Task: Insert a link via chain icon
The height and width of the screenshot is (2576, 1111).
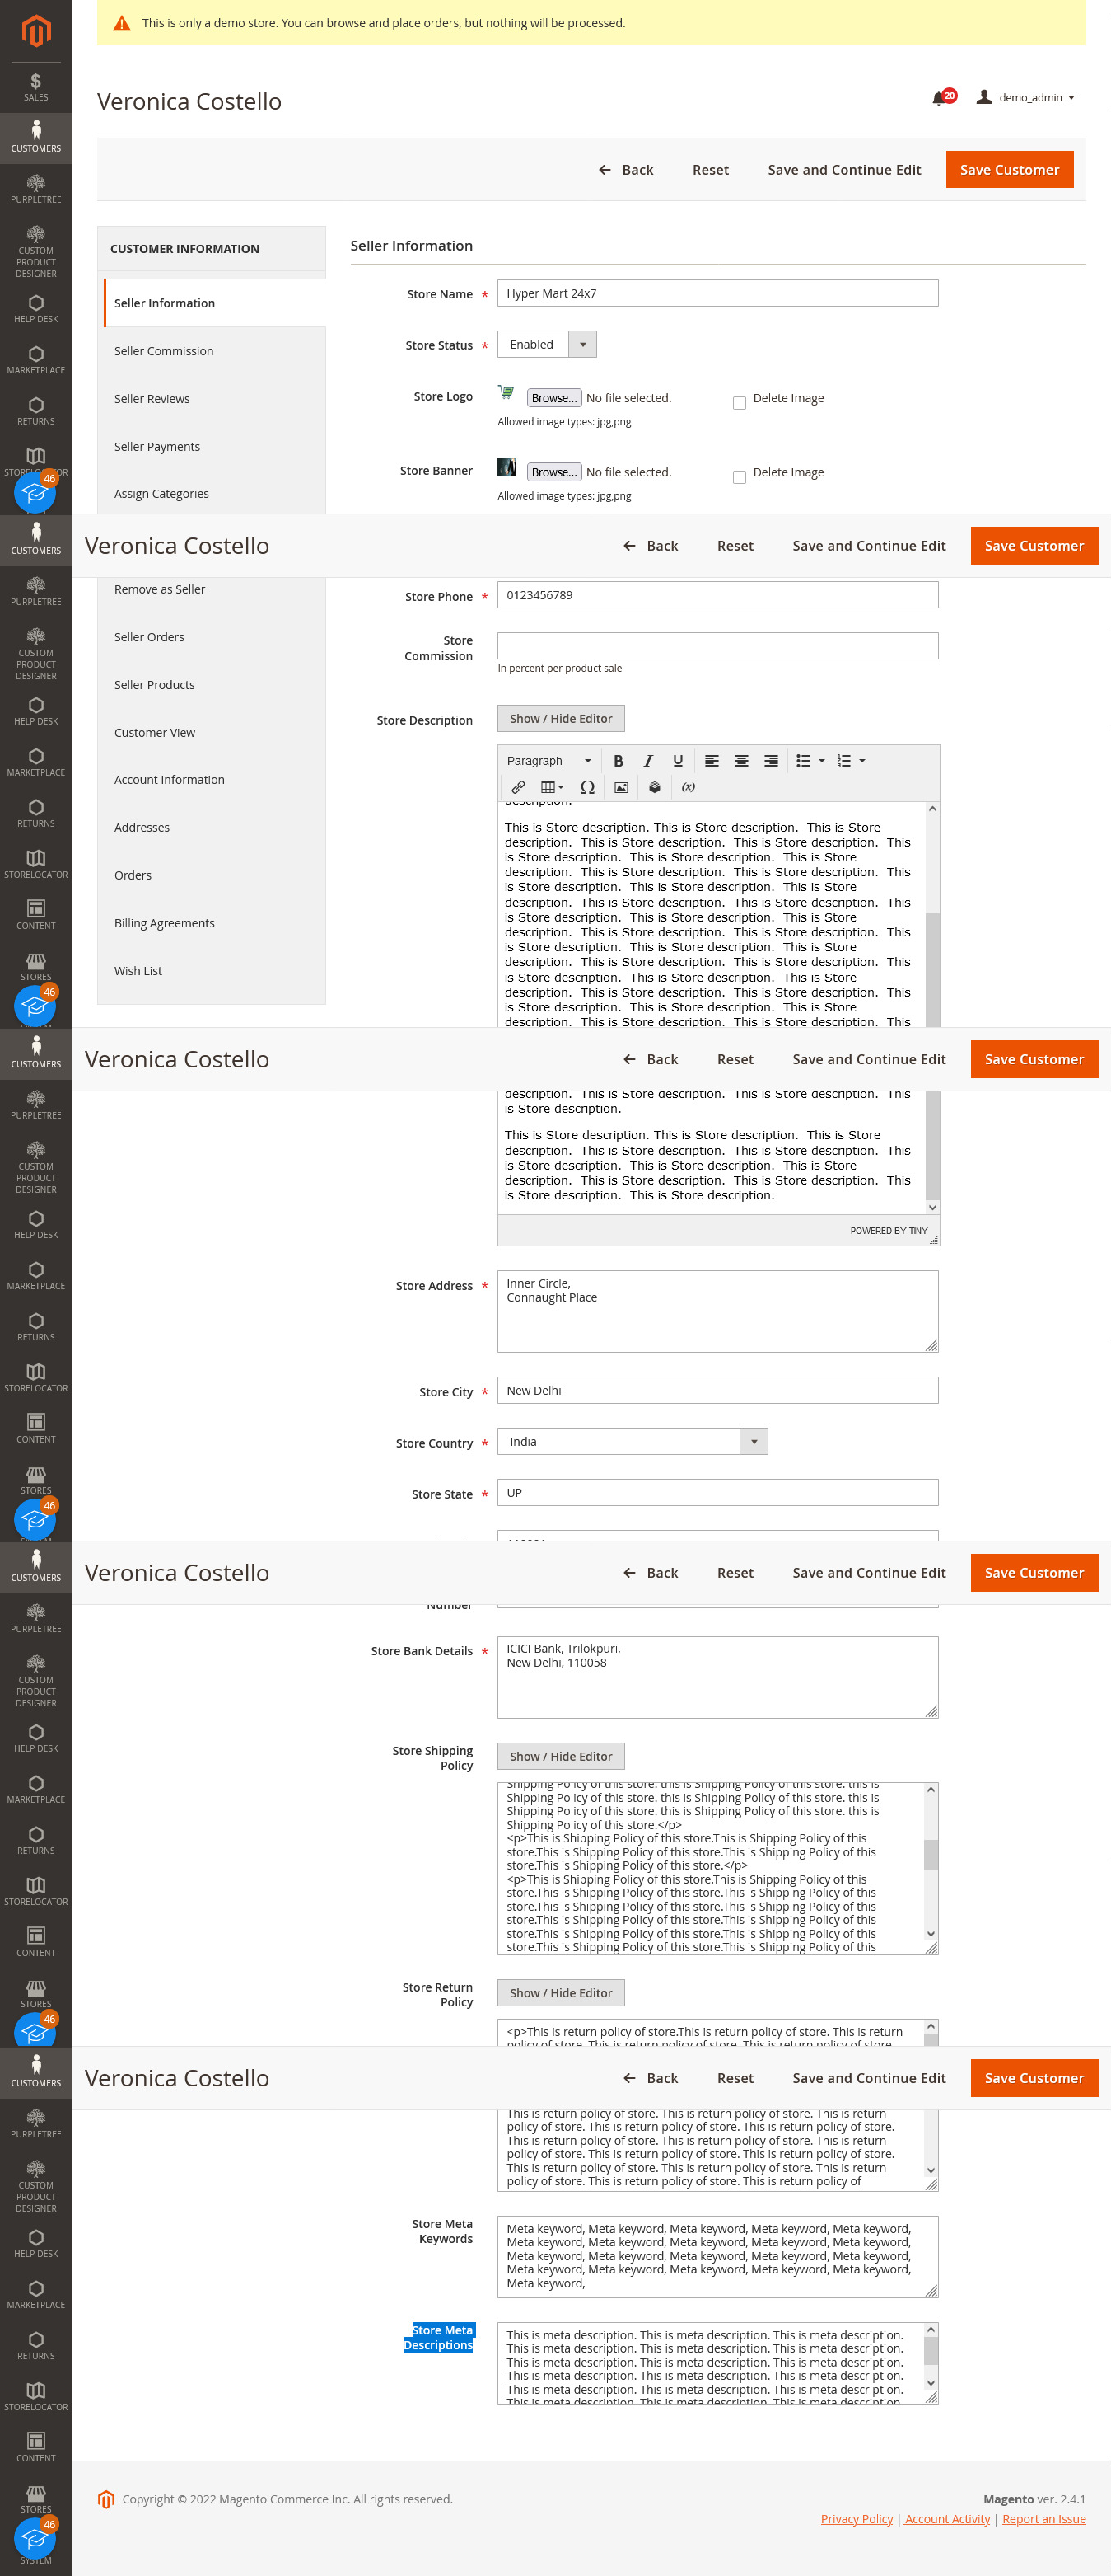Action: click(x=519, y=787)
